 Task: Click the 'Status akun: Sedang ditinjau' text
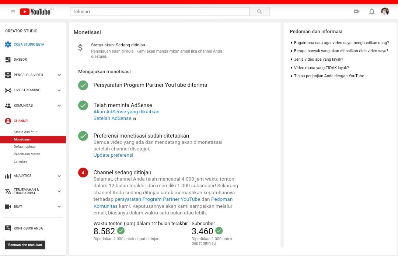118,45
